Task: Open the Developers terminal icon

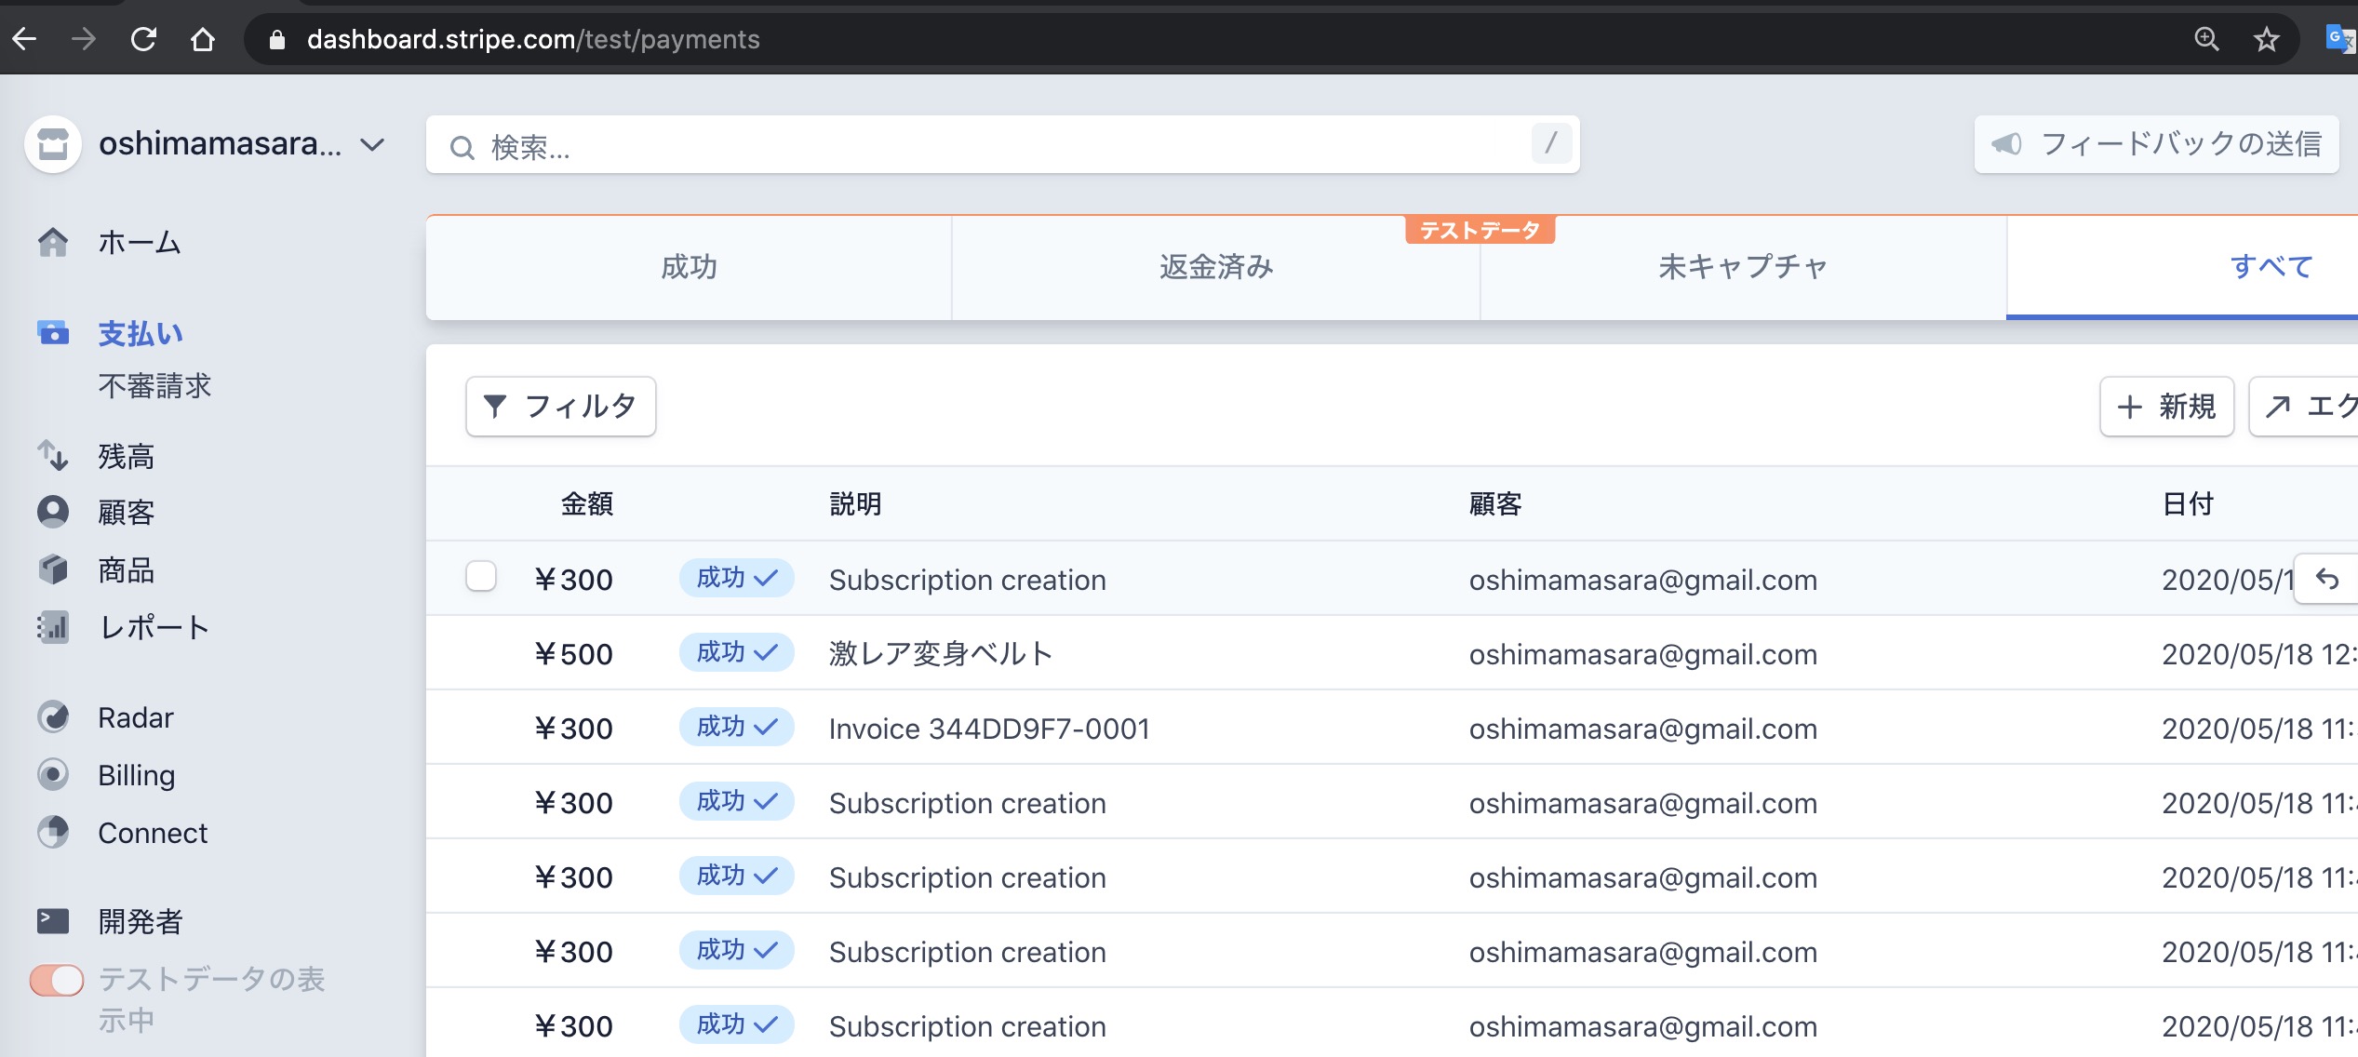Action: click(x=53, y=921)
